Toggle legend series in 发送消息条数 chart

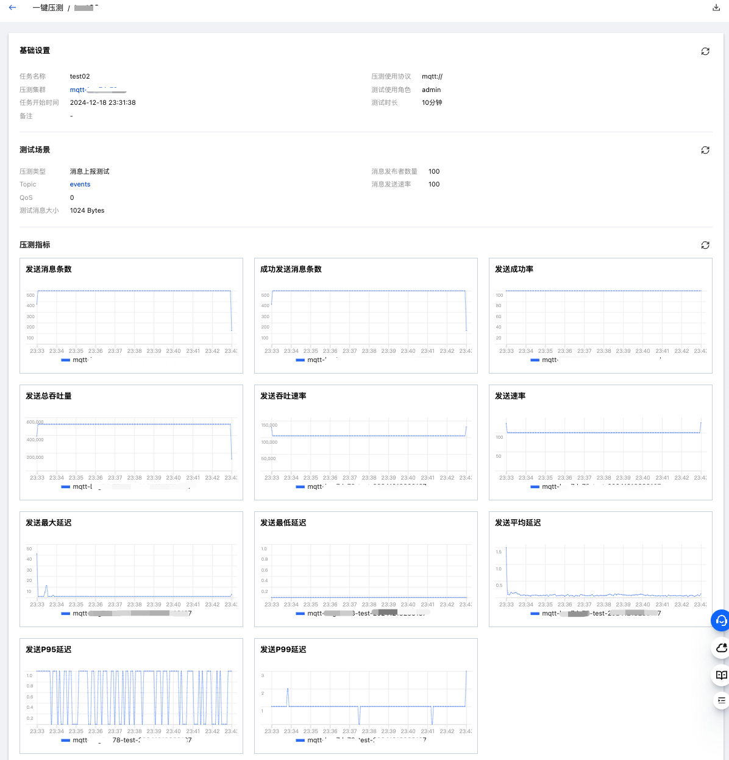[76, 360]
